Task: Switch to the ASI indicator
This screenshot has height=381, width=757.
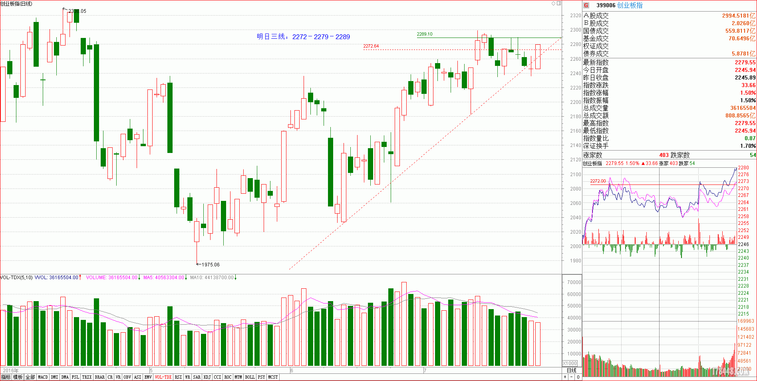Action: click(138, 377)
